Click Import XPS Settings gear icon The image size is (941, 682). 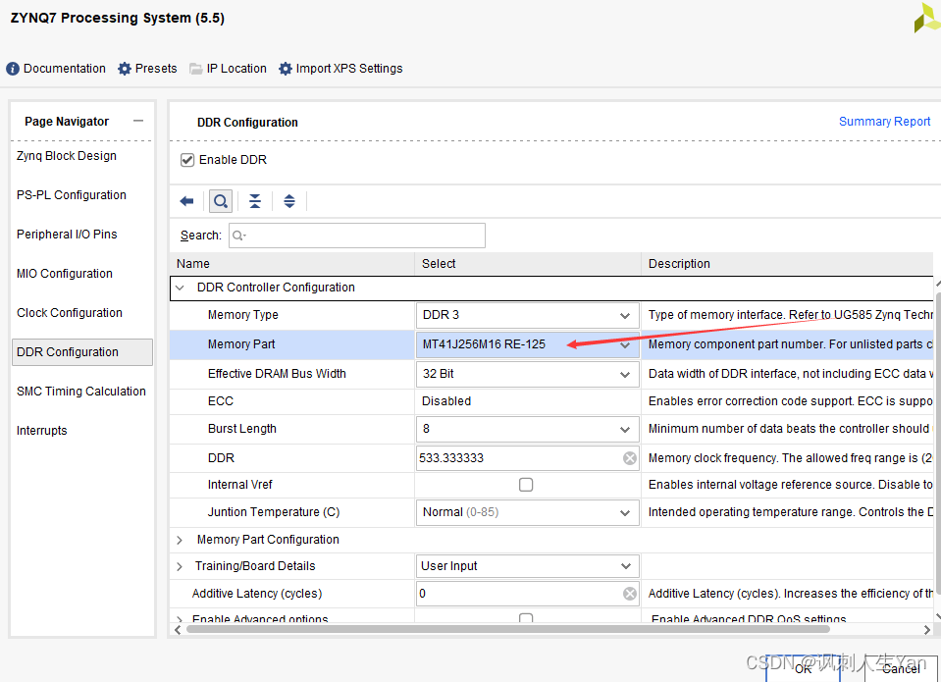click(x=286, y=69)
